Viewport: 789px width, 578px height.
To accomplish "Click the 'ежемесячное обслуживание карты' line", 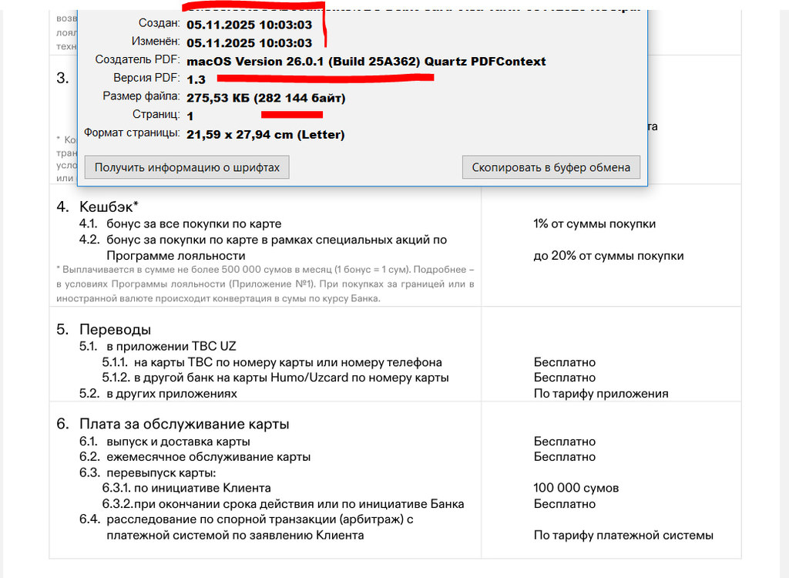I will [x=208, y=457].
